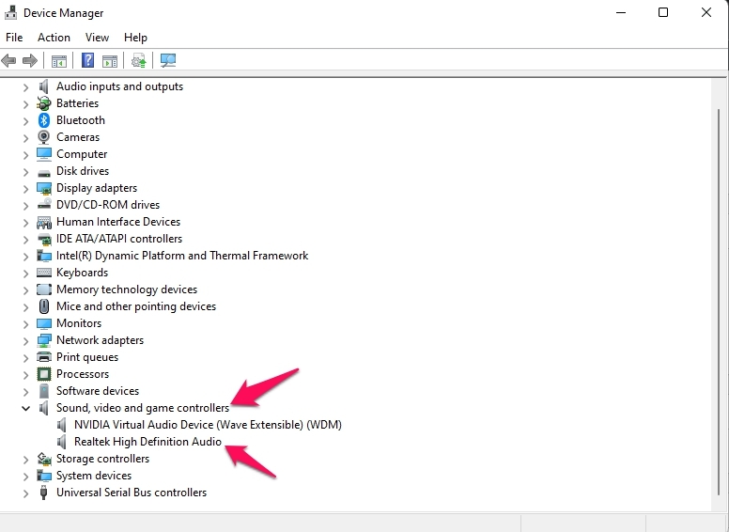Open the Action menu
This screenshot has height=532, width=729.
point(54,38)
